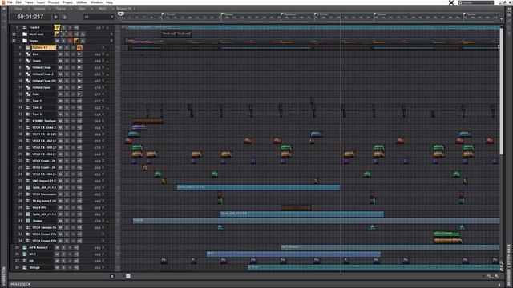Screen dimensions: 513x288
Task: Collapse the Mold wall track folder
Action: (14, 34)
